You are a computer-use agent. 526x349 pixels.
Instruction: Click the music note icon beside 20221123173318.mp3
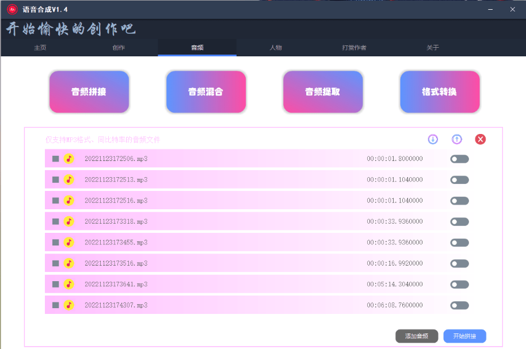[x=69, y=221]
